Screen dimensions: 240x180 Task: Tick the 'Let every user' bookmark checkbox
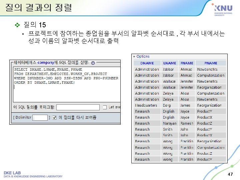click(x=105, y=107)
